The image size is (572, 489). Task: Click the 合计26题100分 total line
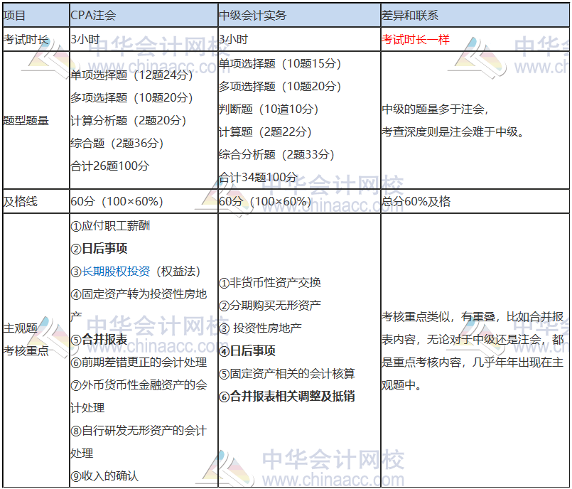110,166
